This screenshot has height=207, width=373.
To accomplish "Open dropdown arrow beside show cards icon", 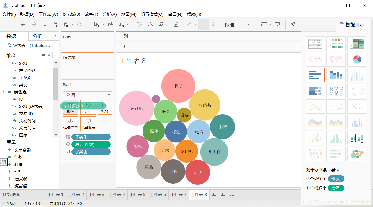I will click(x=270, y=25).
